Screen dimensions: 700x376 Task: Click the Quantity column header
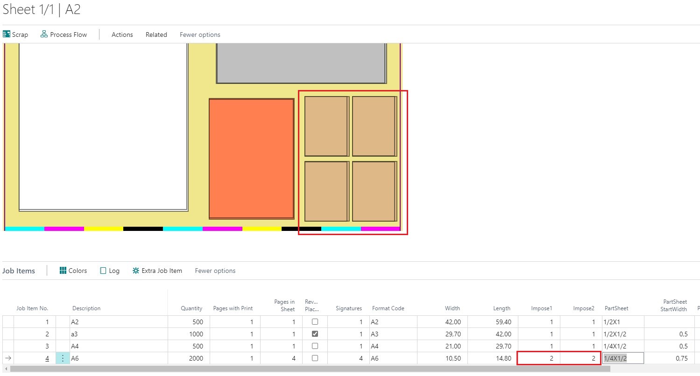[x=191, y=308]
